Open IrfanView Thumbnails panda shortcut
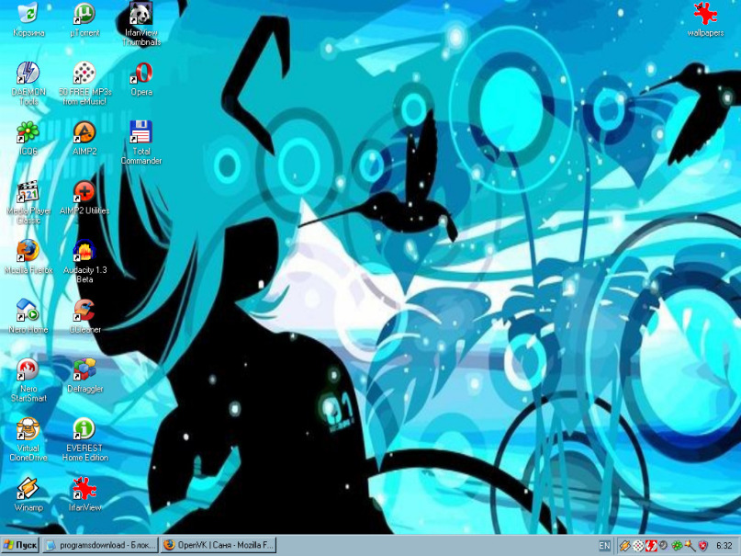The image size is (741, 556). (x=141, y=24)
